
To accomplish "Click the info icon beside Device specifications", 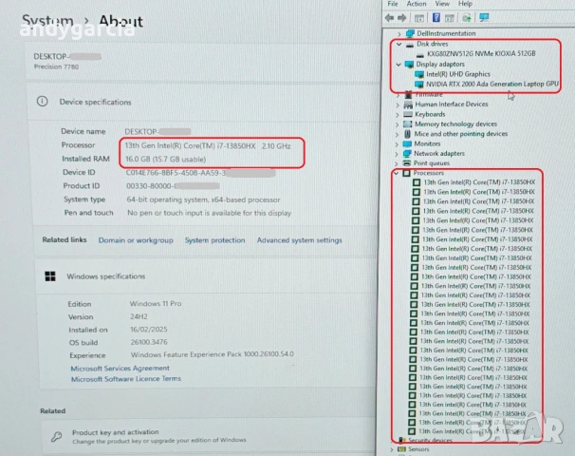I will pyautogui.click(x=43, y=102).
